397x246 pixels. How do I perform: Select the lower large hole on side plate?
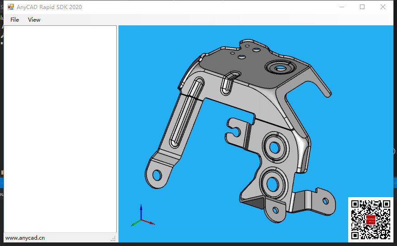point(272,183)
